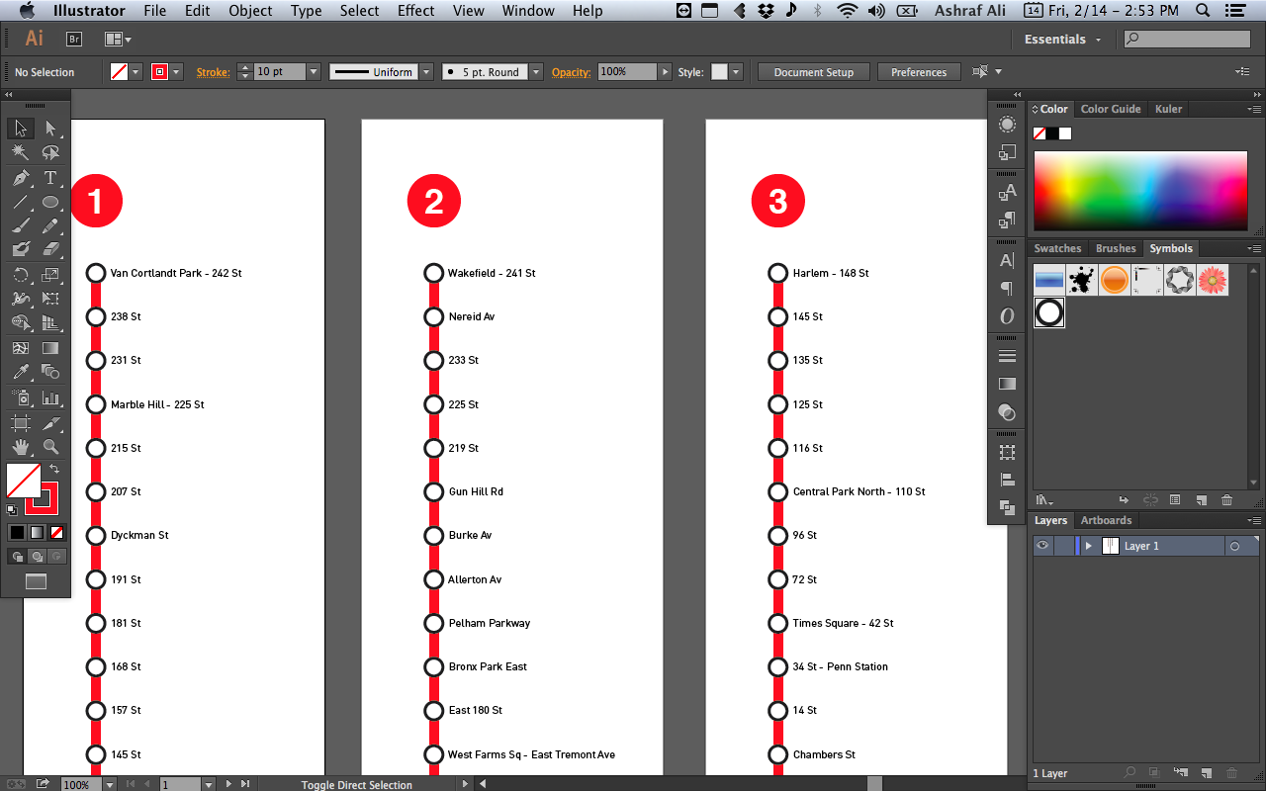Open the Window menu

pyautogui.click(x=528, y=11)
